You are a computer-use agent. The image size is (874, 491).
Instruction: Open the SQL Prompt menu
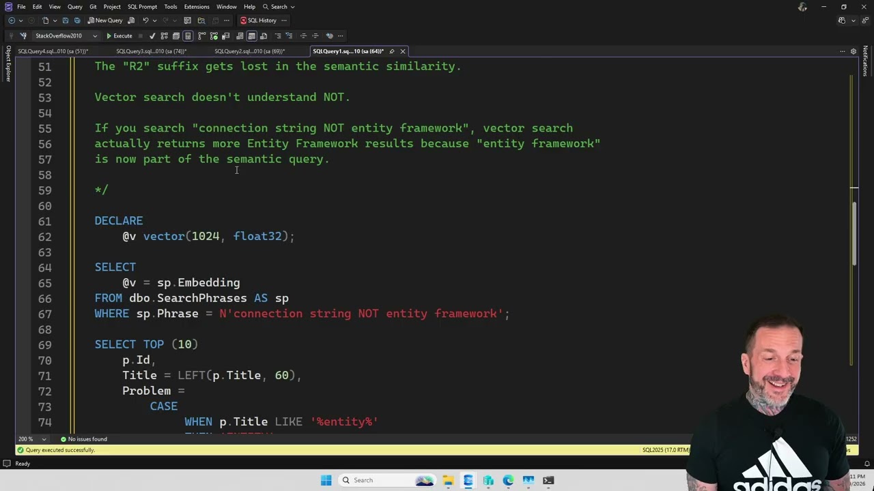(x=142, y=7)
